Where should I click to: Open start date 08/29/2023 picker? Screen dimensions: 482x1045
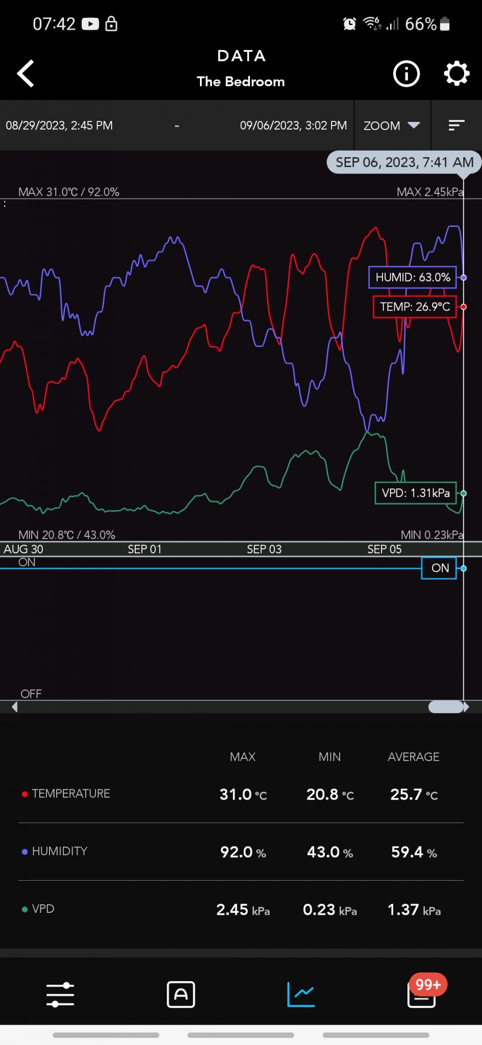(x=60, y=126)
